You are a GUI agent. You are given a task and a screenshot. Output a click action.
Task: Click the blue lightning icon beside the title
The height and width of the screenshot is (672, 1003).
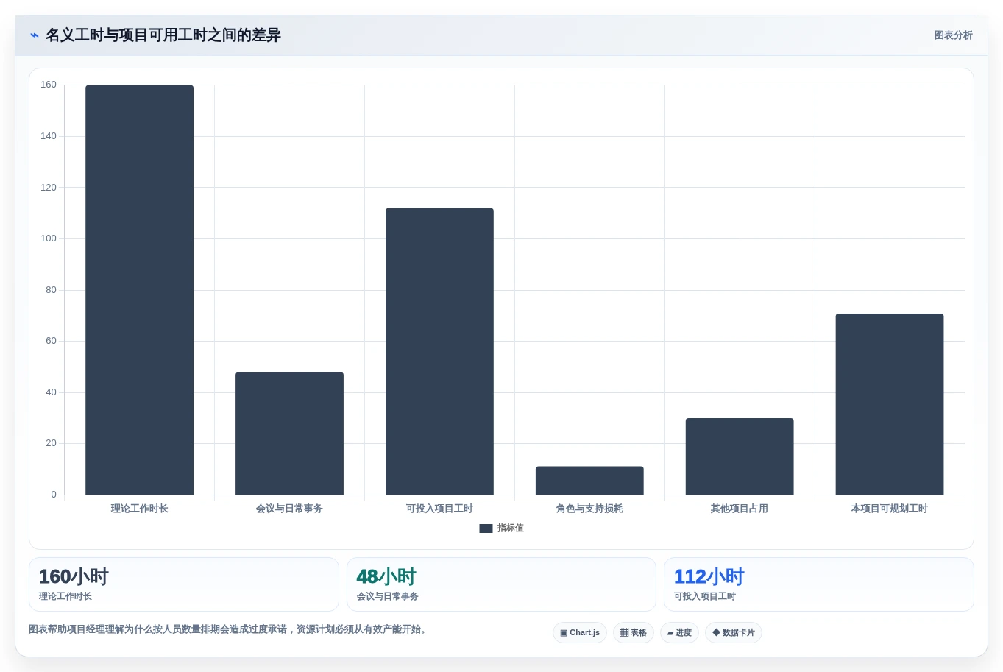point(35,35)
